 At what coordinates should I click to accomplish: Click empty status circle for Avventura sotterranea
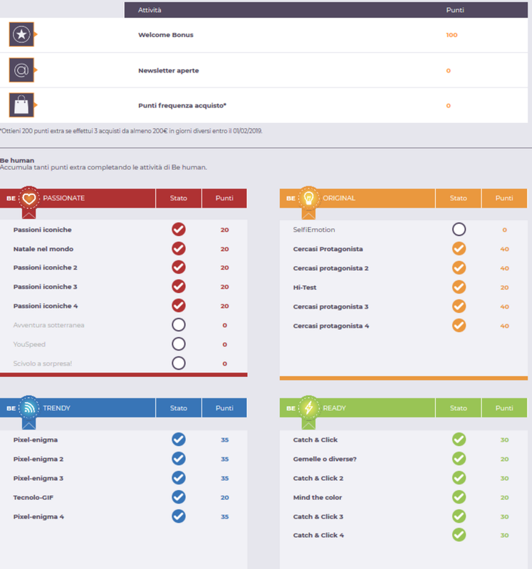179,325
